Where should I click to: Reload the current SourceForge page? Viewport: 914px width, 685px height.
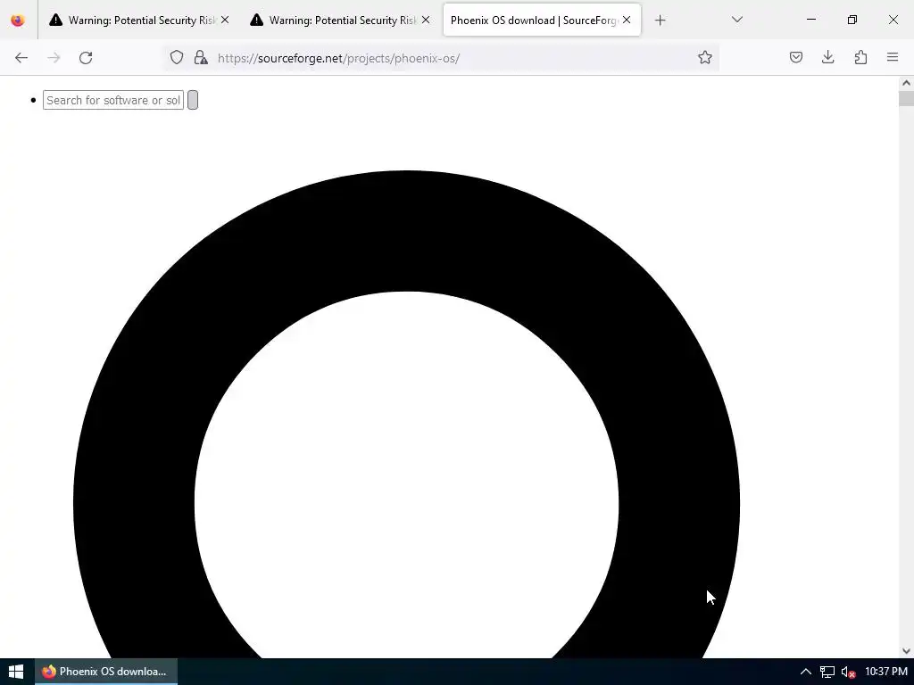point(86,58)
